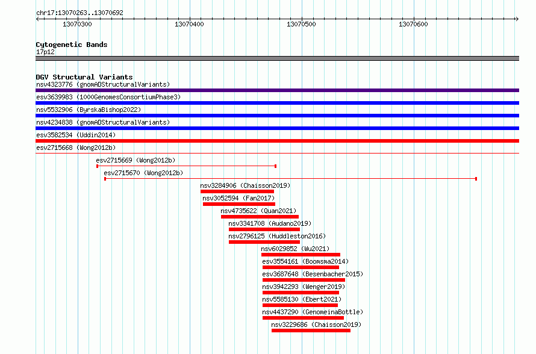Open nsv4735622 Quan2021 label
The width and height of the screenshot is (536, 354).
coord(258,211)
